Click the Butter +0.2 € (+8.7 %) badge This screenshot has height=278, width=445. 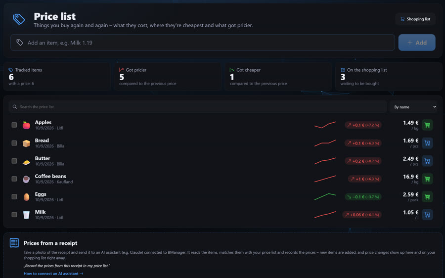(363, 161)
